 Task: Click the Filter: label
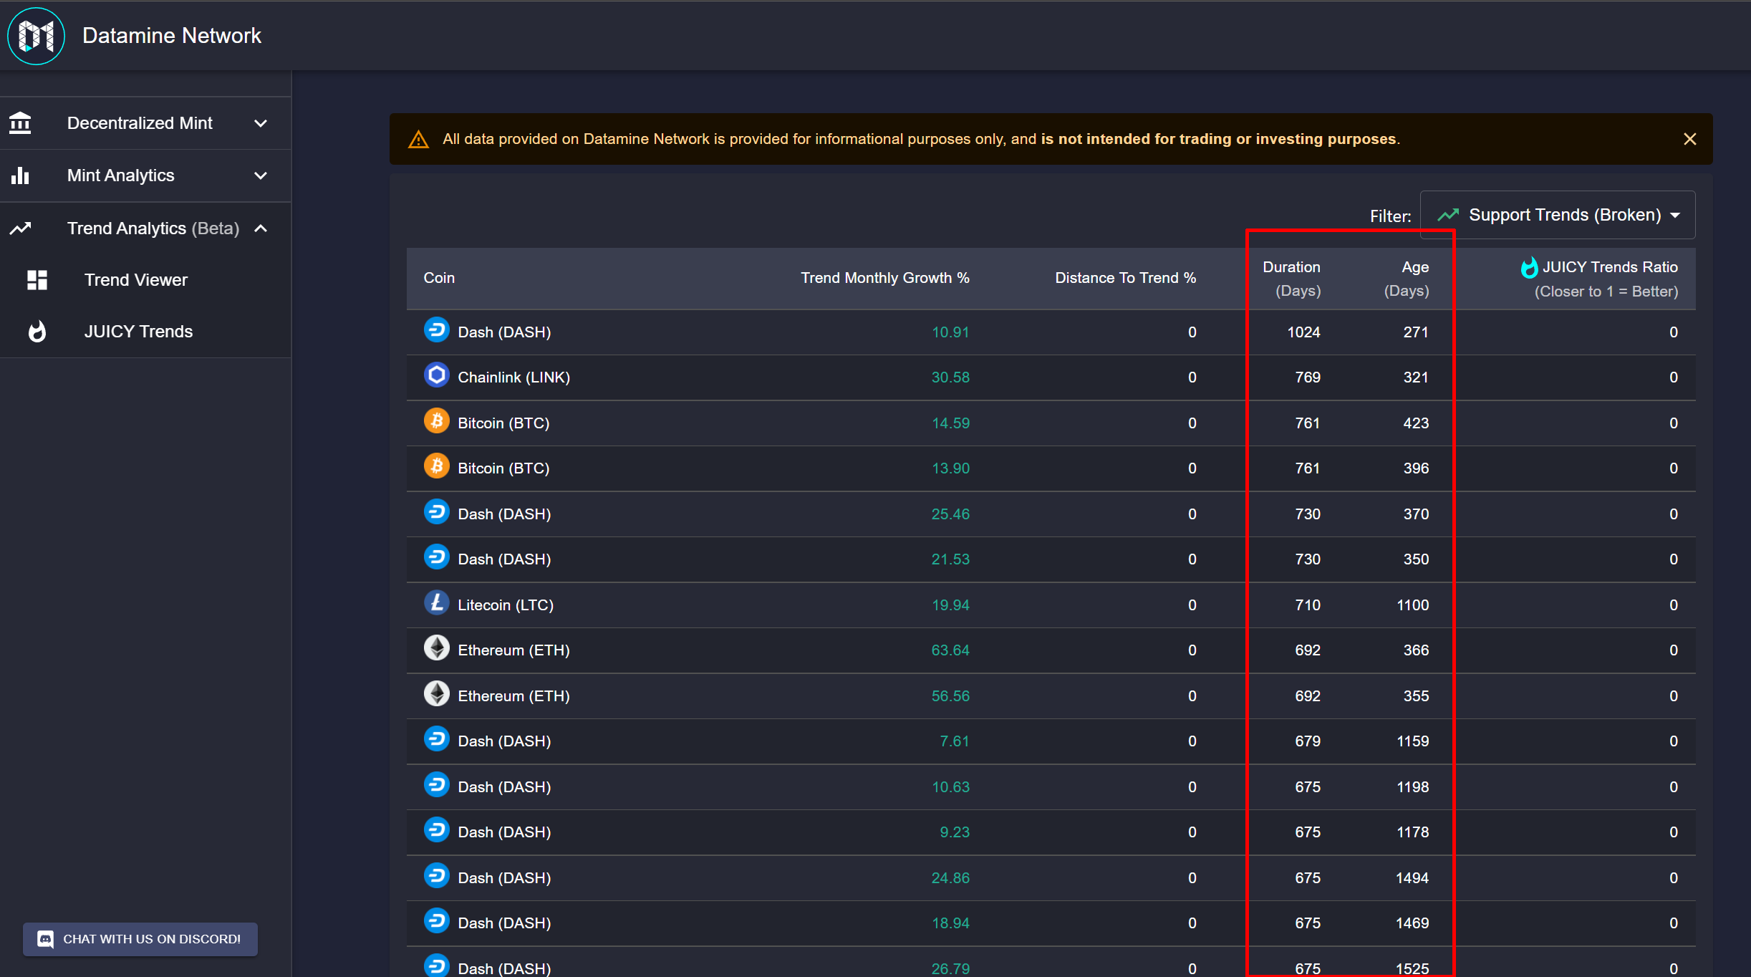(x=1390, y=216)
